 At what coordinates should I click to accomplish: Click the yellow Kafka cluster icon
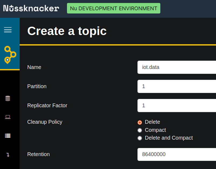[x=10, y=55]
